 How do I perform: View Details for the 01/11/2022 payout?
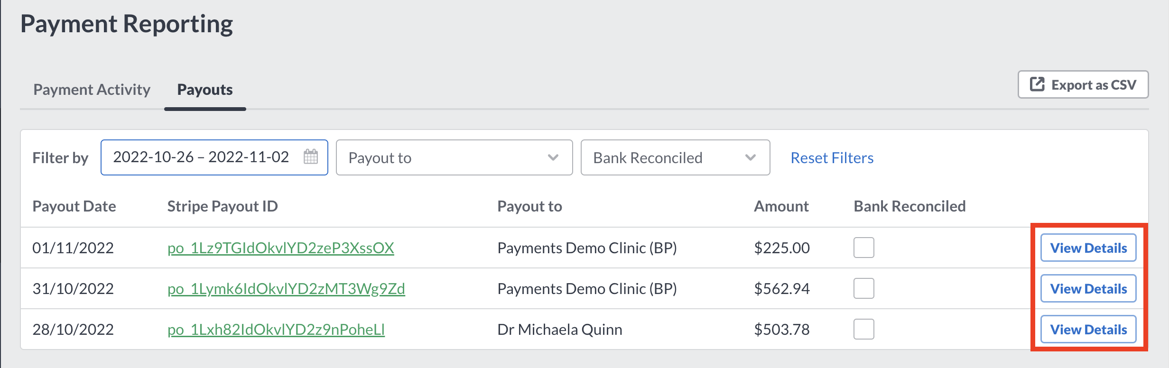pyautogui.click(x=1088, y=248)
